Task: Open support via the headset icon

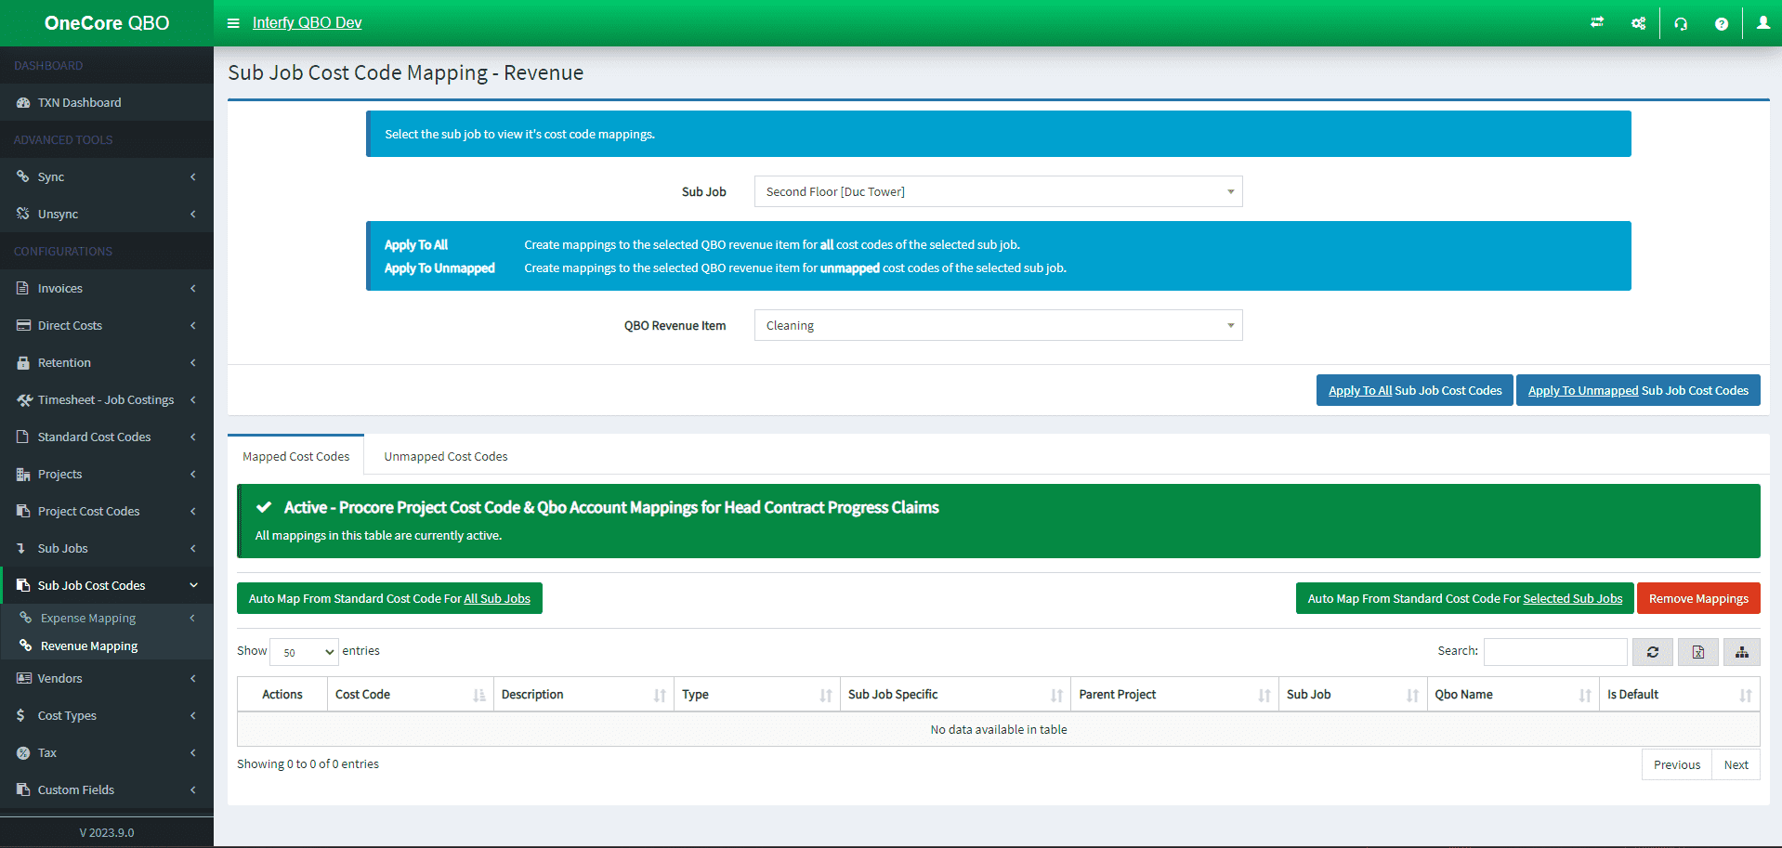Action: pyautogui.click(x=1681, y=22)
